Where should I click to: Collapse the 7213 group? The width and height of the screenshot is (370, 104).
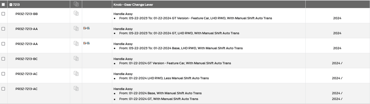coord(11,4)
